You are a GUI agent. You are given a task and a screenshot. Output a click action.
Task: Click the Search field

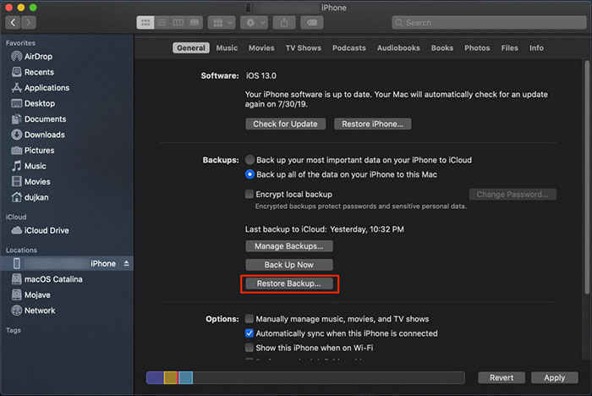tap(489, 23)
